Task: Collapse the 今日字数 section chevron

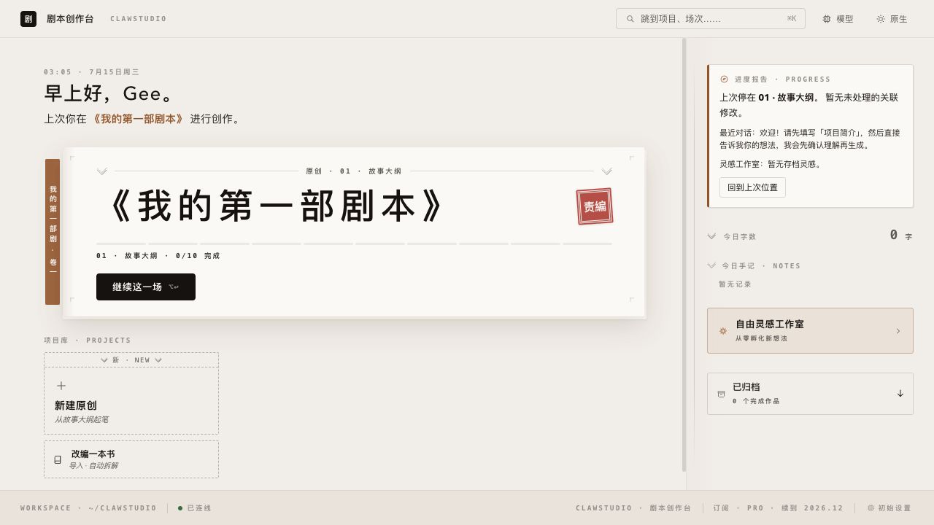Action: pyautogui.click(x=711, y=236)
